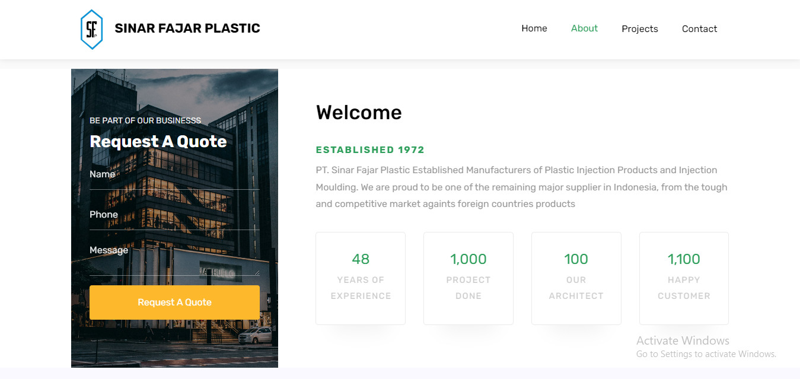
Task: Select the 1,100 Happy Customer card
Action: coord(684,278)
